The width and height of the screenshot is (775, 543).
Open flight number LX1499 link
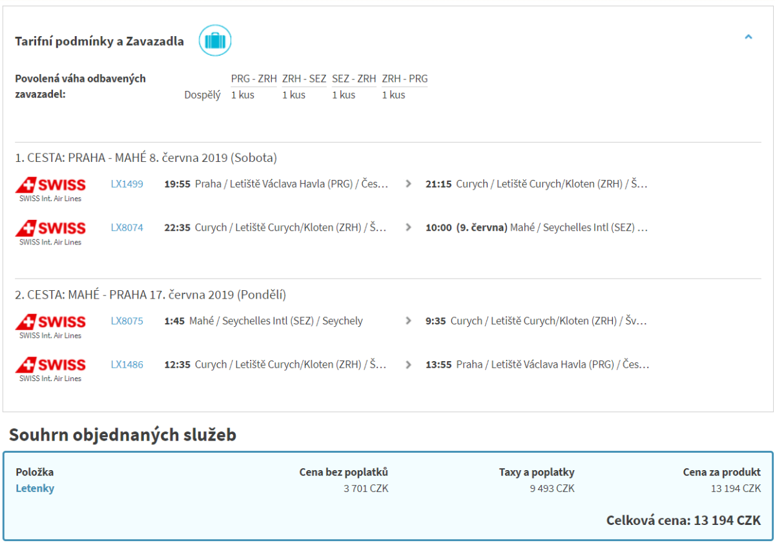(x=127, y=184)
